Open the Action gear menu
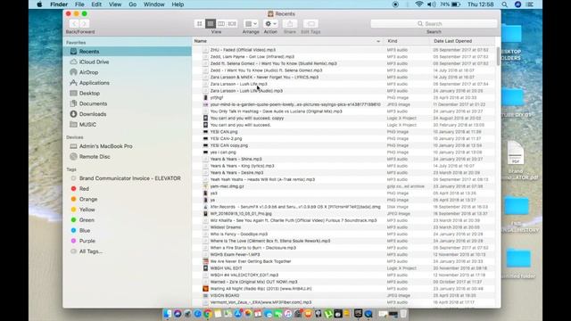The image size is (571, 321). 270,24
